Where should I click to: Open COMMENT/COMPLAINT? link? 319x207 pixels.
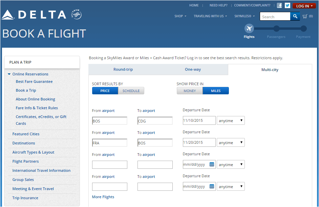[252, 5]
